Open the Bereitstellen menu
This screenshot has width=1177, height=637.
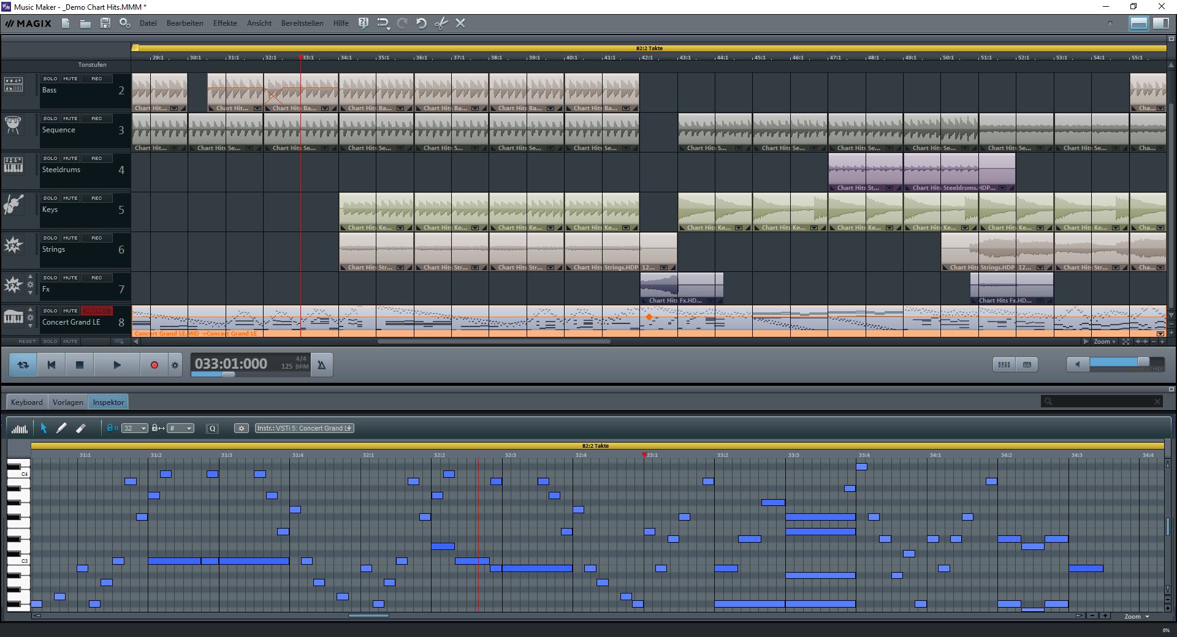click(x=302, y=23)
